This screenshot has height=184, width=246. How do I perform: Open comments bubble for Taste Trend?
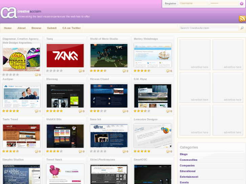37,152
